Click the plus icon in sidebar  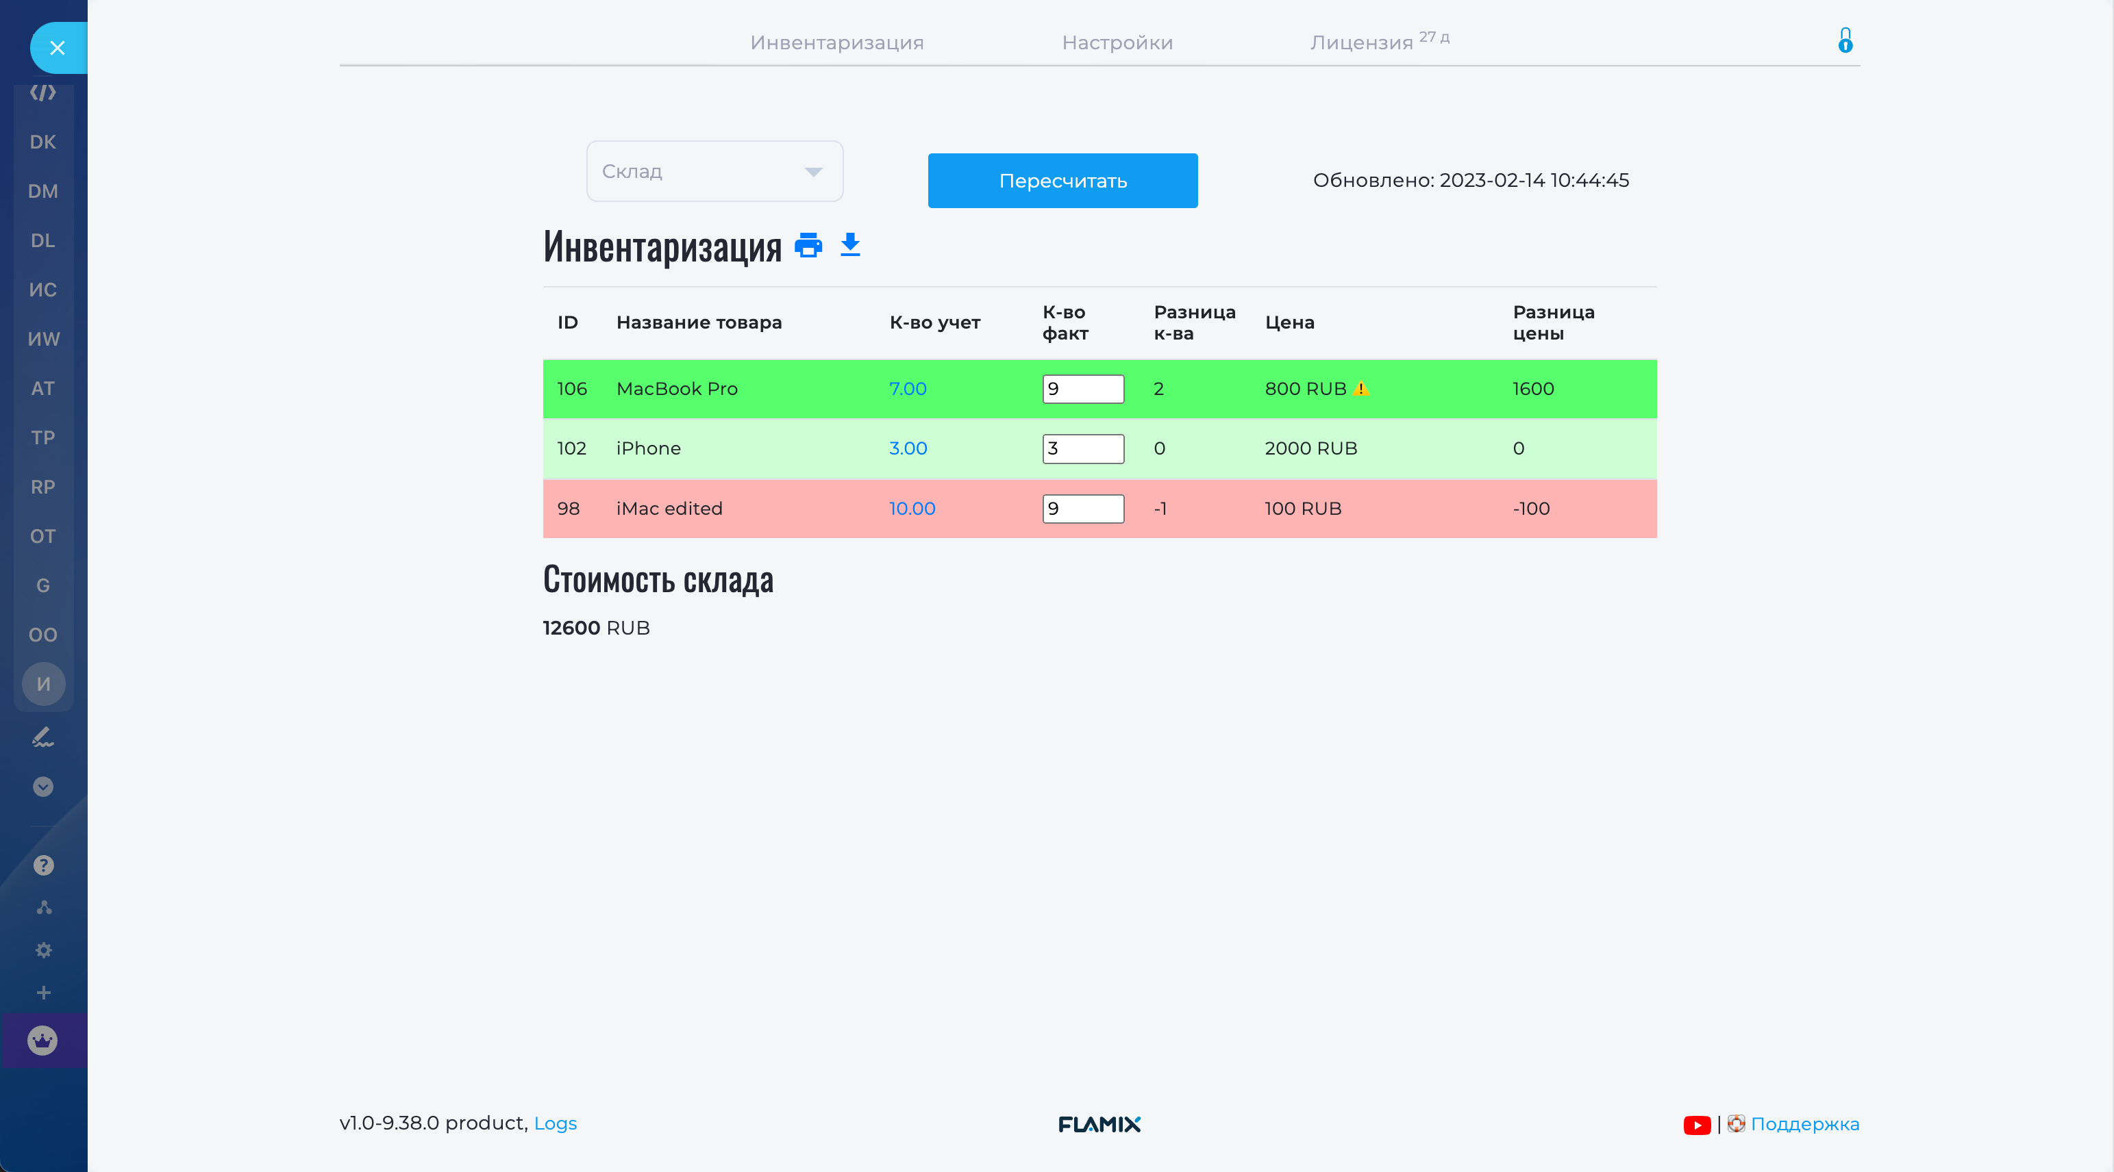43,993
